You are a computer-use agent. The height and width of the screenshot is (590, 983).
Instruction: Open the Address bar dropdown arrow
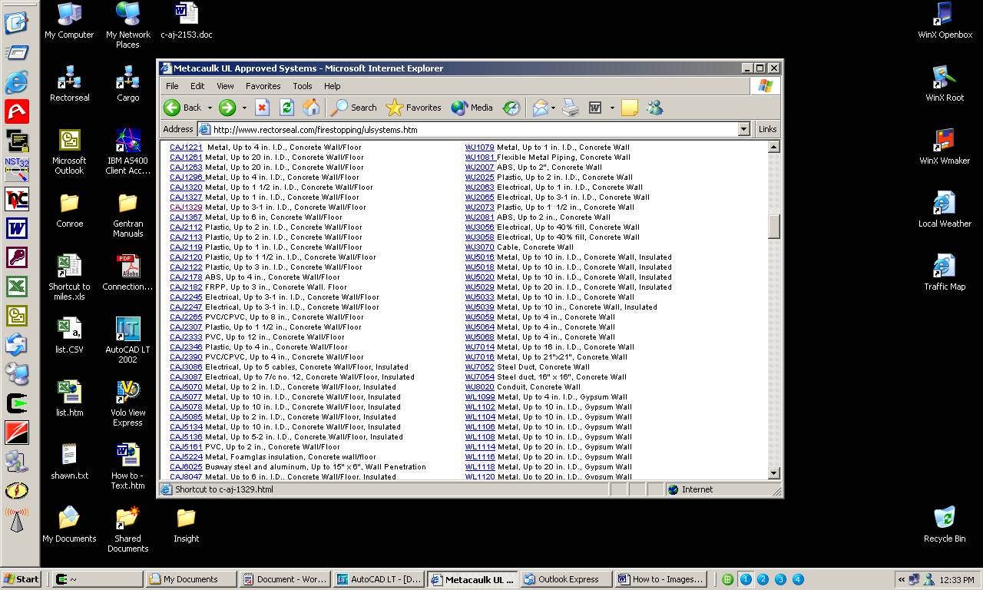[x=743, y=129]
